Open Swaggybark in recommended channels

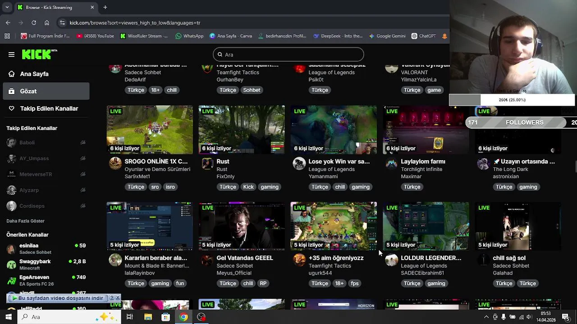tap(46, 265)
